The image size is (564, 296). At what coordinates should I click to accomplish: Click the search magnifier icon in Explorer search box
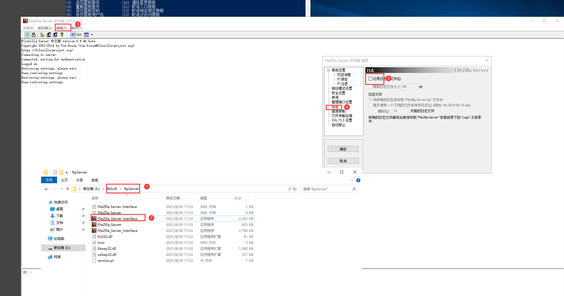coord(354,189)
